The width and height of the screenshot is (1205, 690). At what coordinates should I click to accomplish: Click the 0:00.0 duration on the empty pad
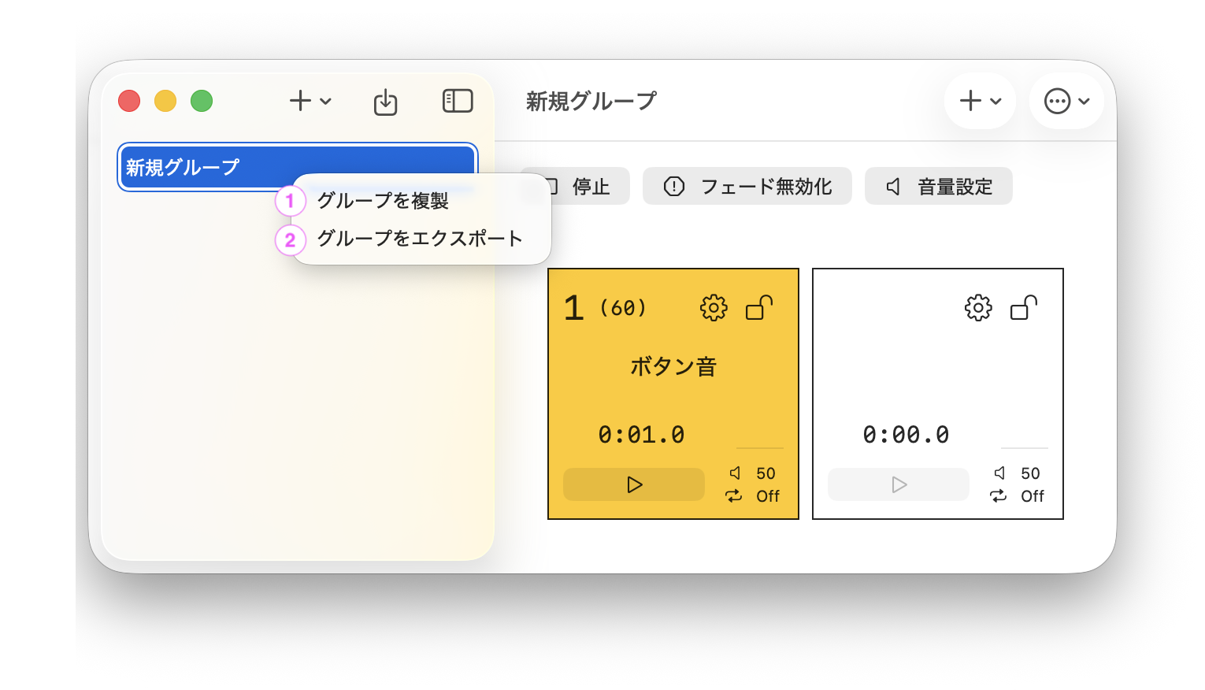(906, 435)
